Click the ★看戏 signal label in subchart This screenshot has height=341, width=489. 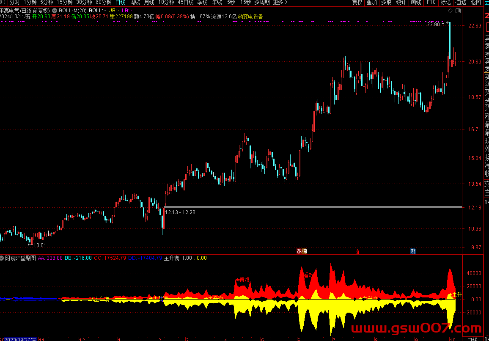click(x=243, y=280)
